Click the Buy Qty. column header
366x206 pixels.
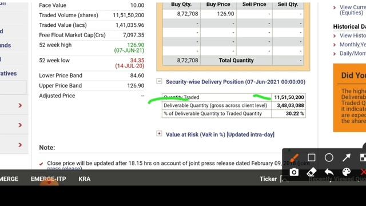click(x=181, y=5)
